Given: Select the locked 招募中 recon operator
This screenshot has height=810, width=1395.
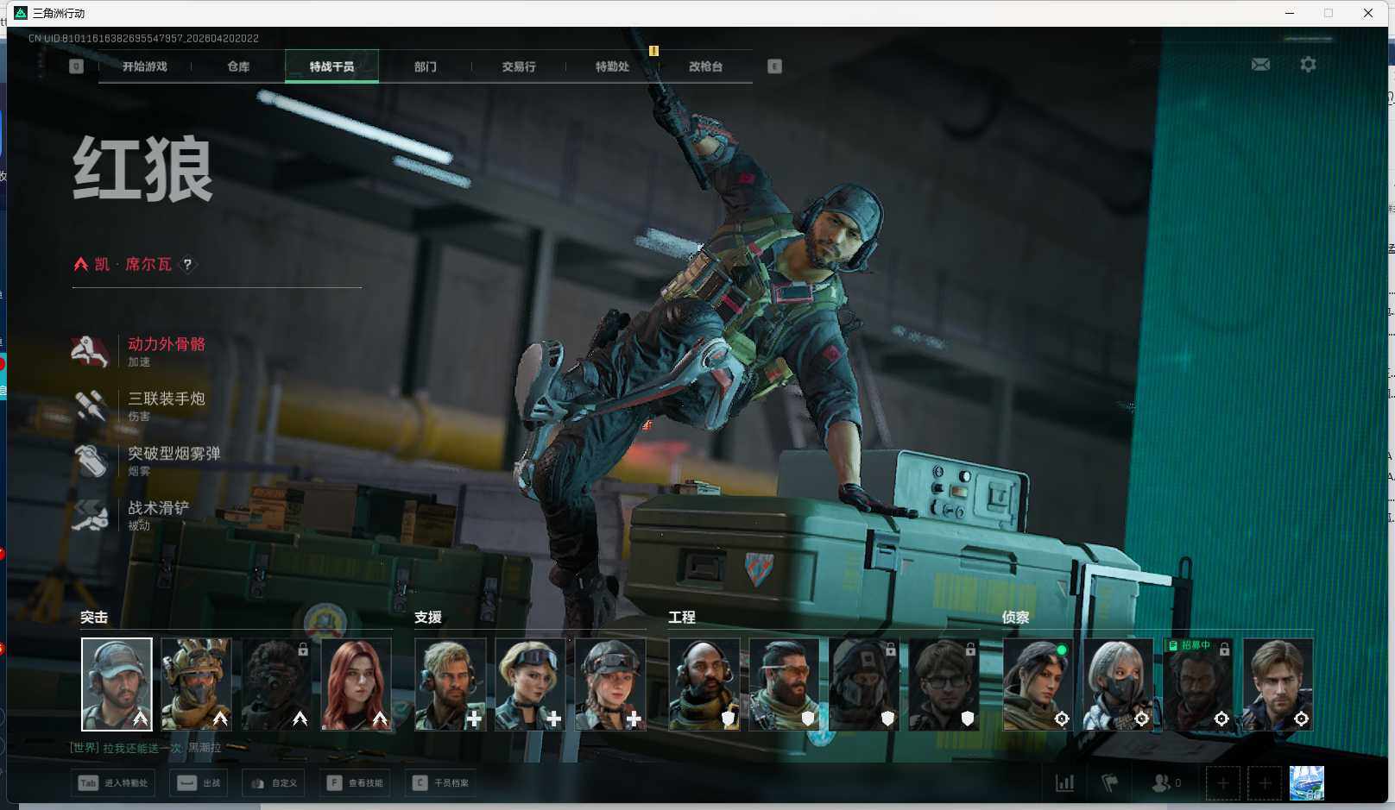Looking at the screenshot, I should click(1198, 684).
